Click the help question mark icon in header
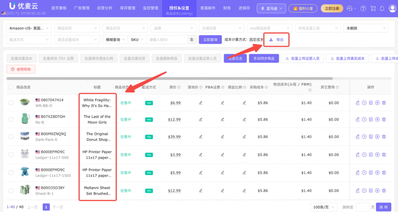Image resolution: width=398 pixels, height=212 pixels. tap(363, 8)
